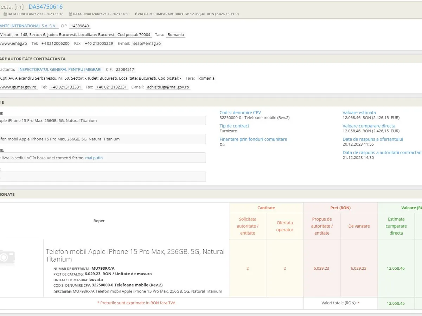
Task: Open the INTERNATIONAL S.A. supplier link
Action: tap(28, 26)
